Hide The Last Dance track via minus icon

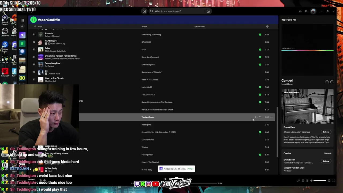[x=256, y=117]
